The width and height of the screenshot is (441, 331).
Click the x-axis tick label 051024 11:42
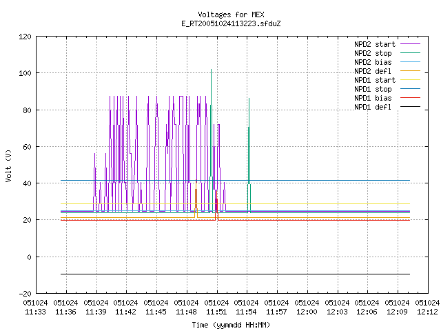(x=125, y=307)
